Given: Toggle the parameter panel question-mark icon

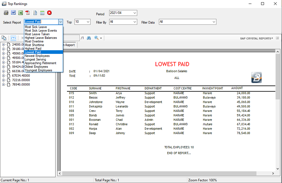Looking at the screenshot, I should pos(13,38).
